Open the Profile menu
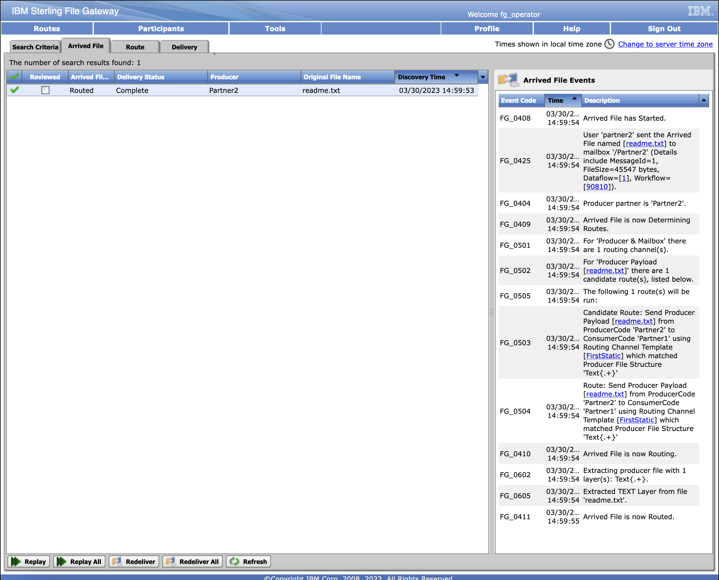 tap(487, 28)
